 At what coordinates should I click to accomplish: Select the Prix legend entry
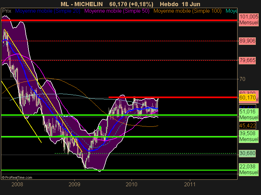pos(7,11)
